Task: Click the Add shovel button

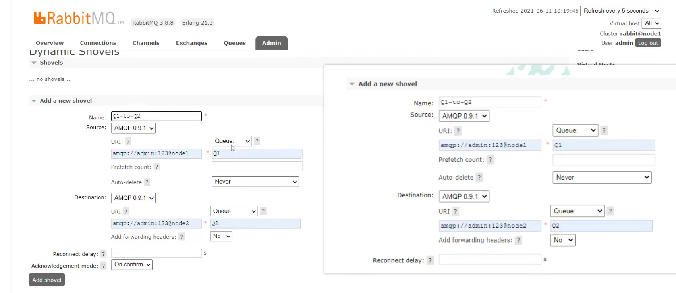Action: click(x=47, y=280)
